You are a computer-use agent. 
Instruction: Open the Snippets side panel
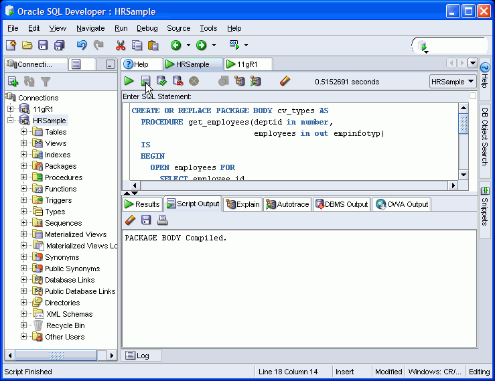485,206
